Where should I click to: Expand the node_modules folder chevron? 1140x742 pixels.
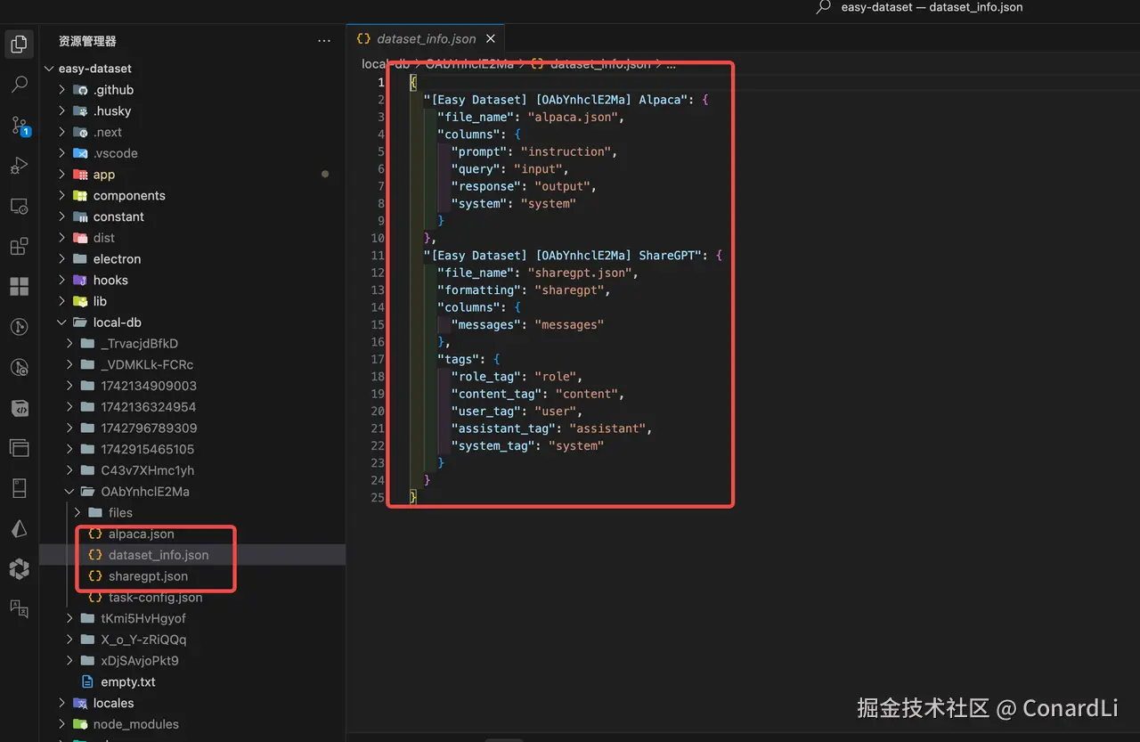(61, 724)
